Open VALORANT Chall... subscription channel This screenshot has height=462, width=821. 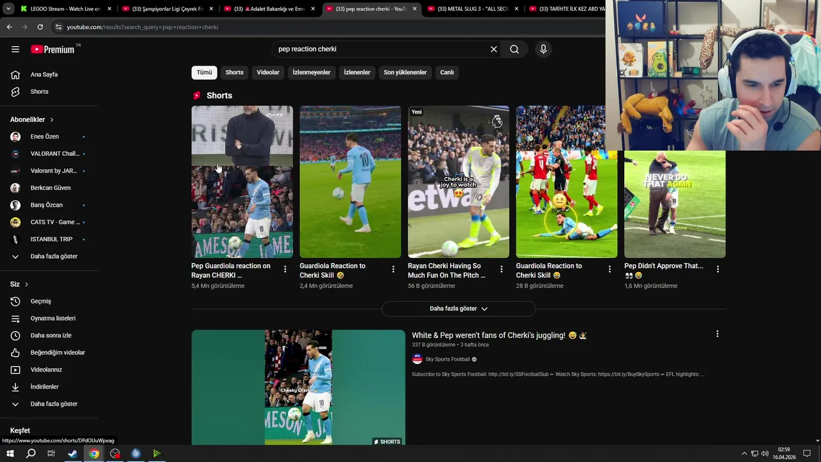[55, 154]
